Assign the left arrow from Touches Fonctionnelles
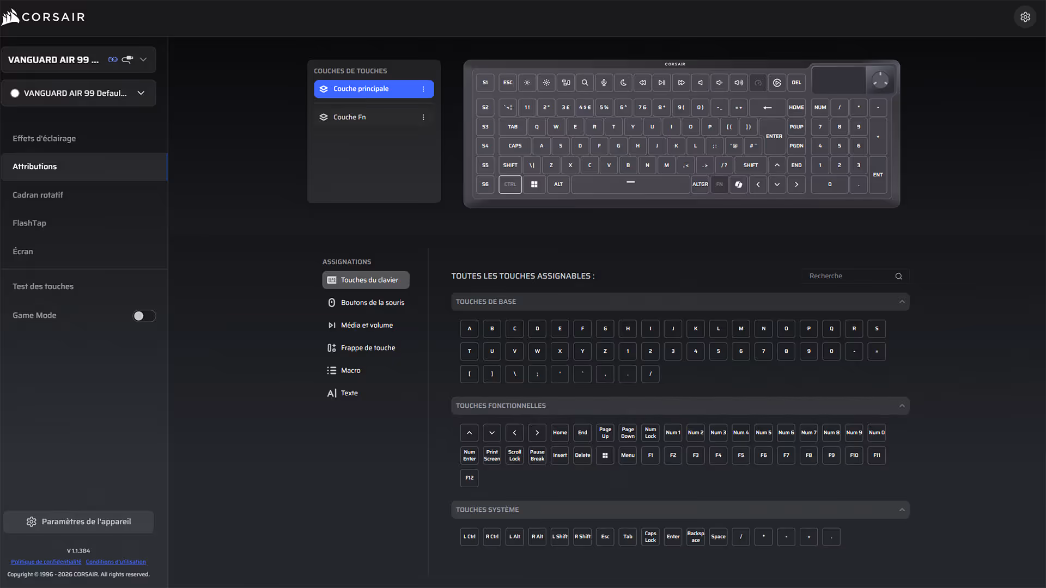The image size is (1046, 588). click(514, 433)
